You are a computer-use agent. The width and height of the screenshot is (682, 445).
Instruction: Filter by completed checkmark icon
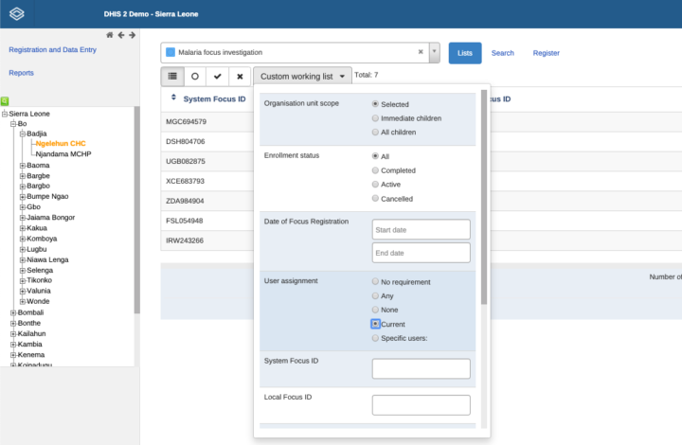(218, 77)
